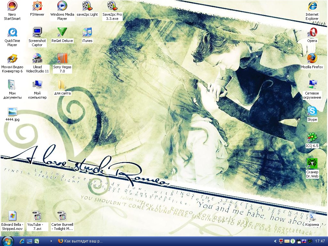This screenshot has height=246, width=328.
Task: Open Dr.Web green spider tray icon
Action: coord(310,241)
